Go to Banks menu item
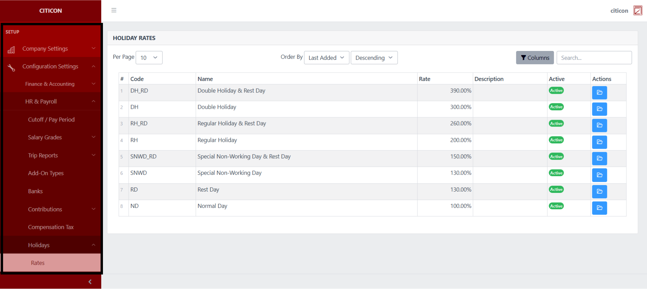Viewport: 647px width, 289px height. tap(36, 191)
